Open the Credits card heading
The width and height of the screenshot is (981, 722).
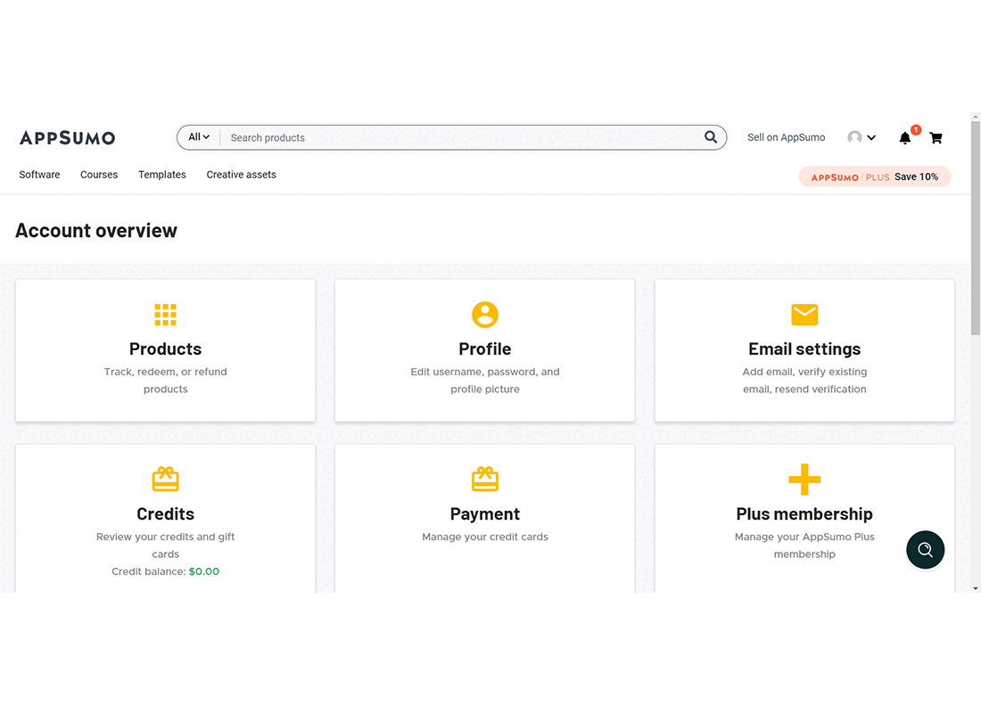(166, 513)
